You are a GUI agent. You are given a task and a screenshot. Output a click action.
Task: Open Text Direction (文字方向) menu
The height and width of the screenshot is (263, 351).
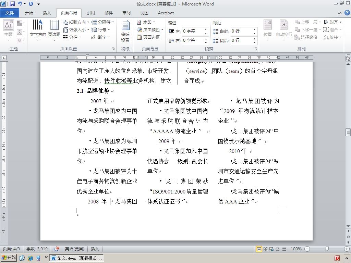tap(38, 31)
